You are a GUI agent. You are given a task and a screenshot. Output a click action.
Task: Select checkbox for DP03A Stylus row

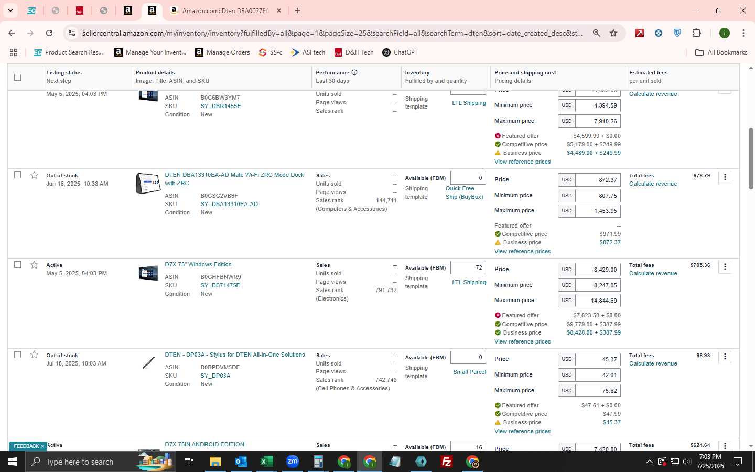pos(17,355)
